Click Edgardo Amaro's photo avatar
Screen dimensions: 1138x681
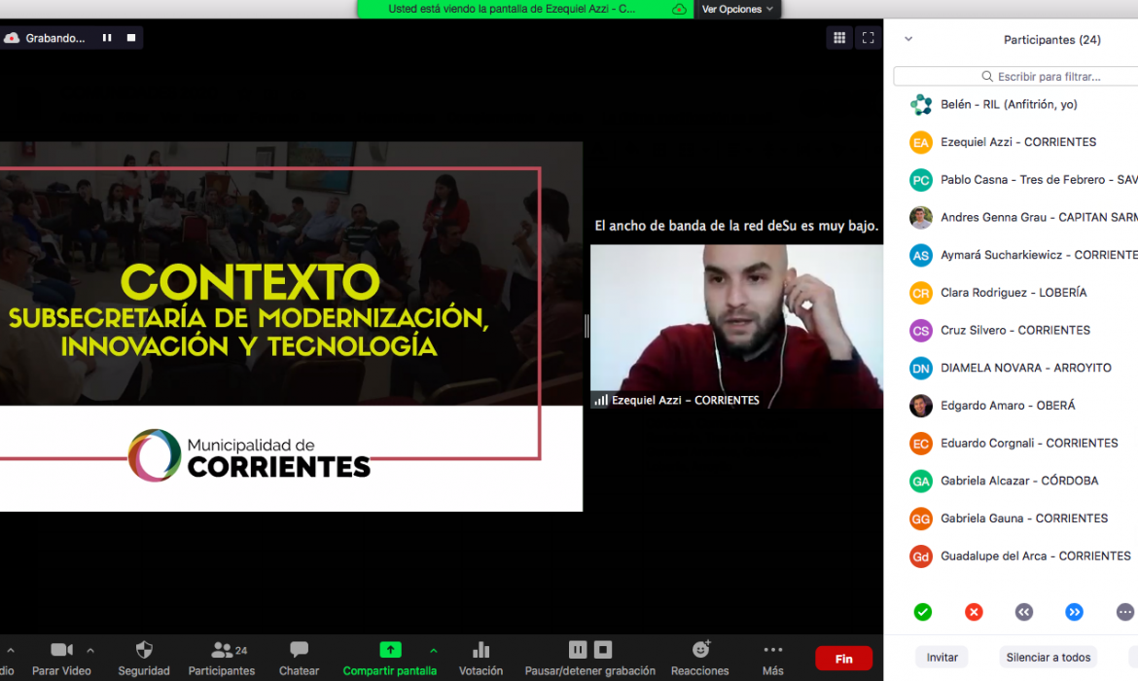[x=921, y=405]
